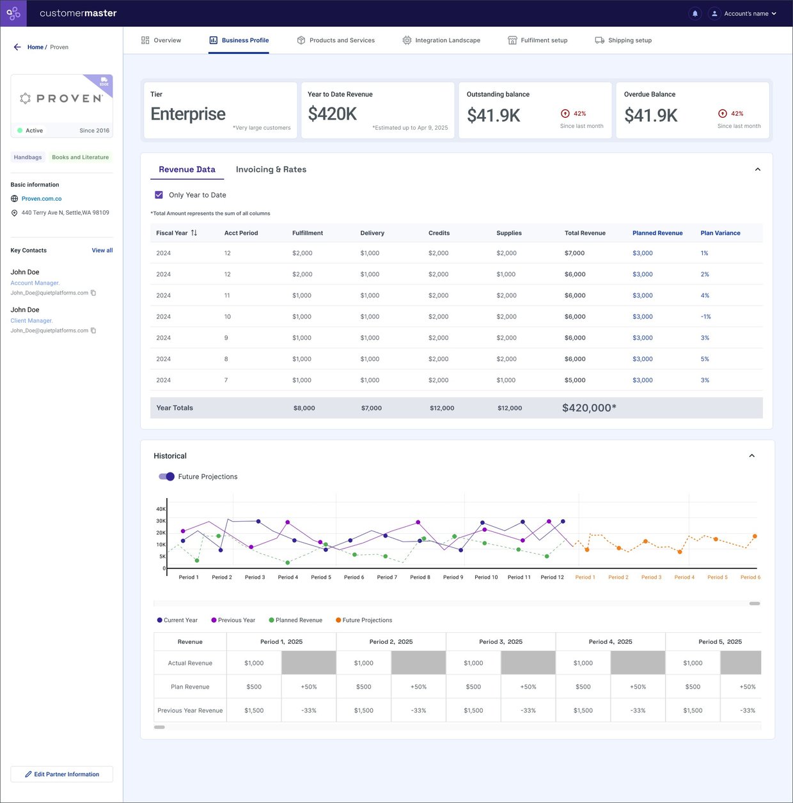Click the Client Manager role label
This screenshot has height=803, width=793.
click(31, 321)
